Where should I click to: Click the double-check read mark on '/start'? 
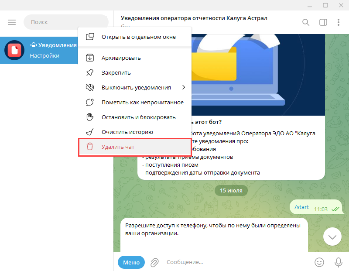pyautogui.click(x=335, y=209)
